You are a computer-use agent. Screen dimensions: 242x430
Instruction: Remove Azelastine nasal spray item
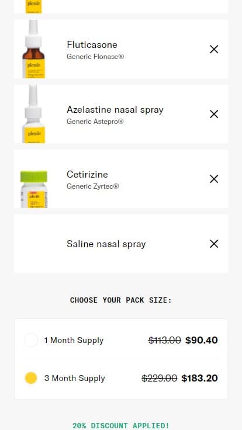tap(214, 114)
